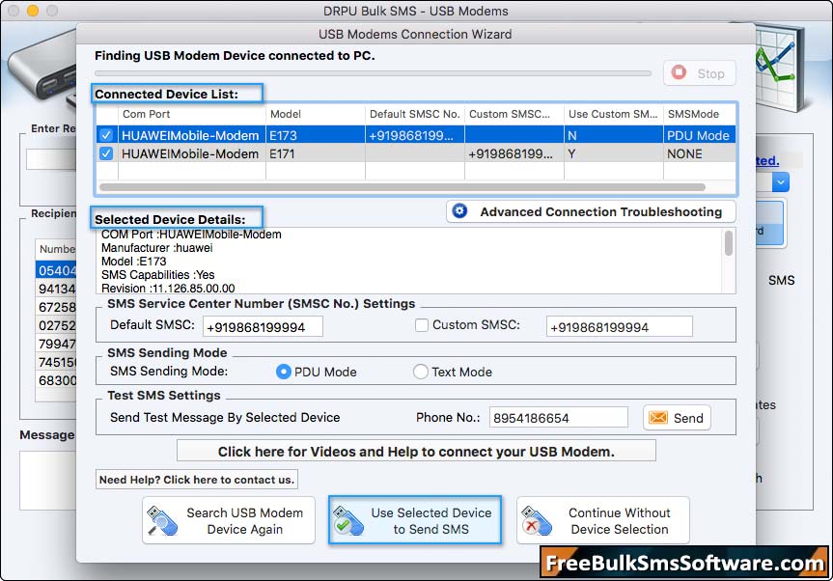Viewport: 833px width, 581px height.
Task: Click the test Phone No. field
Action: [558, 418]
